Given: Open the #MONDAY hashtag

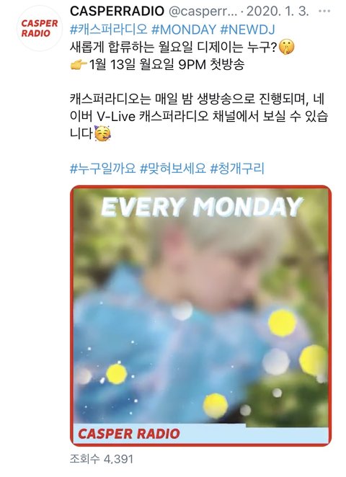Looking at the screenshot, I should [x=184, y=30].
